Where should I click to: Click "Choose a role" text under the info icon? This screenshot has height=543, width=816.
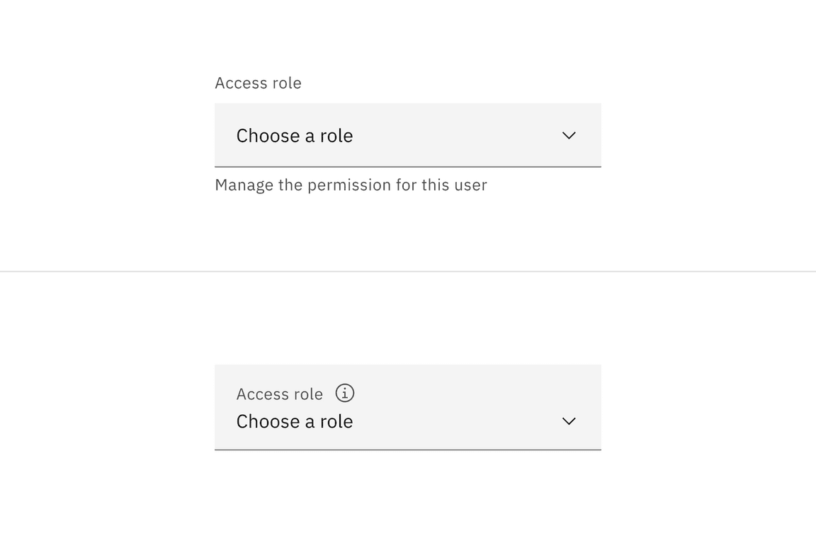(x=295, y=421)
